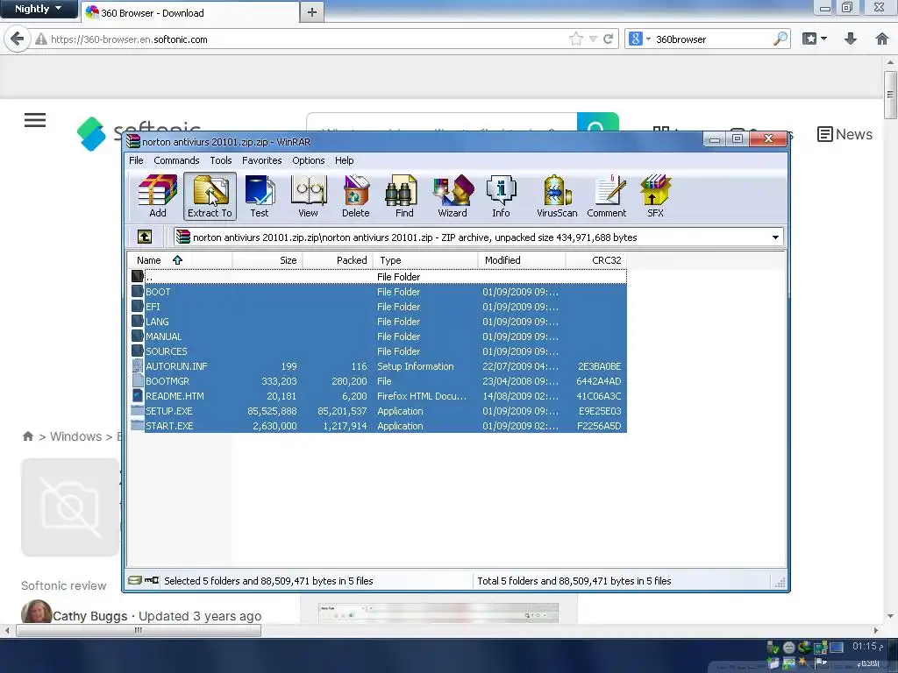
Task: Expand the archive path dropdown
Action: pos(775,237)
